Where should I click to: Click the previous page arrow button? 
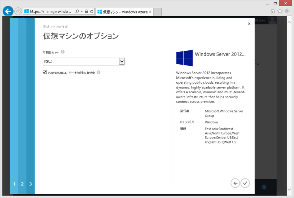pos(235,183)
